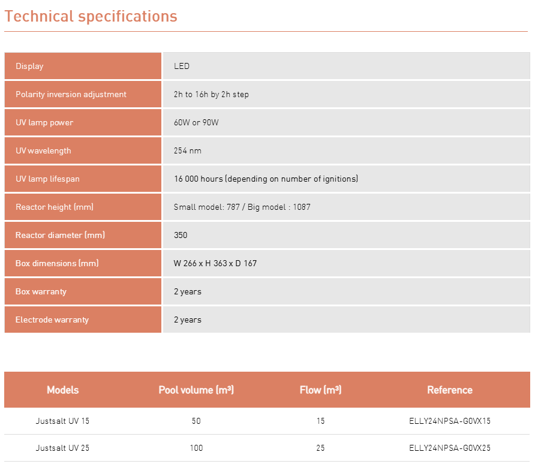The image size is (544, 470).
Task: Select the Display row label
Action: point(29,66)
